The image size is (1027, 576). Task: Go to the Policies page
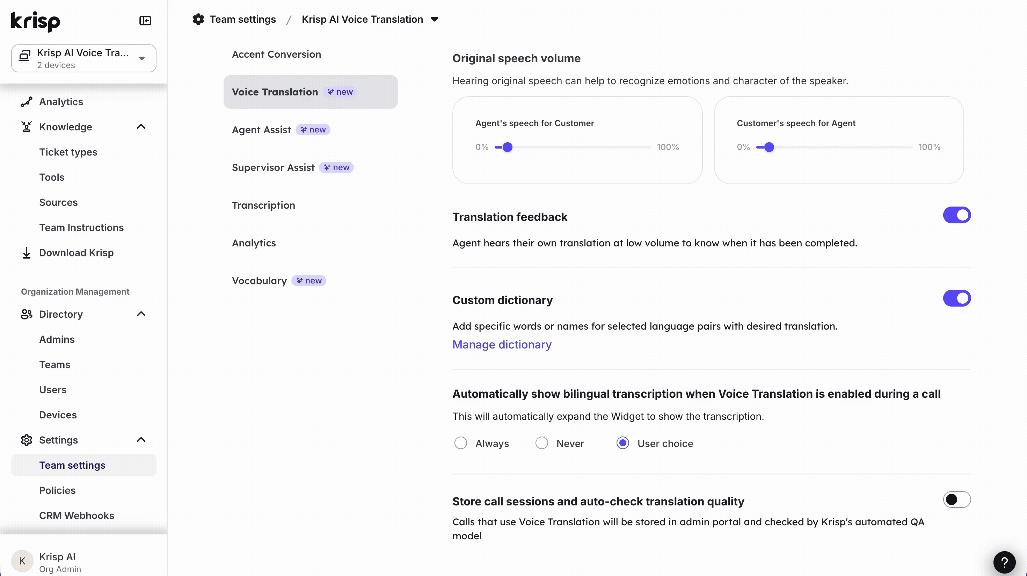(x=57, y=490)
